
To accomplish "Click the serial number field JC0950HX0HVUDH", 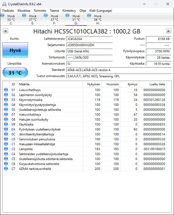I will click(89, 45).
